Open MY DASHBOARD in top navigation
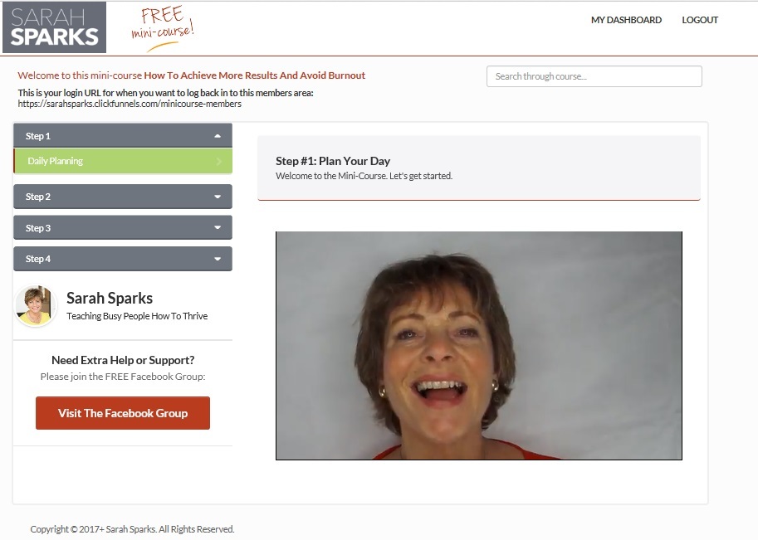758x540 pixels. pyautogui.click(x=626, y=20)
